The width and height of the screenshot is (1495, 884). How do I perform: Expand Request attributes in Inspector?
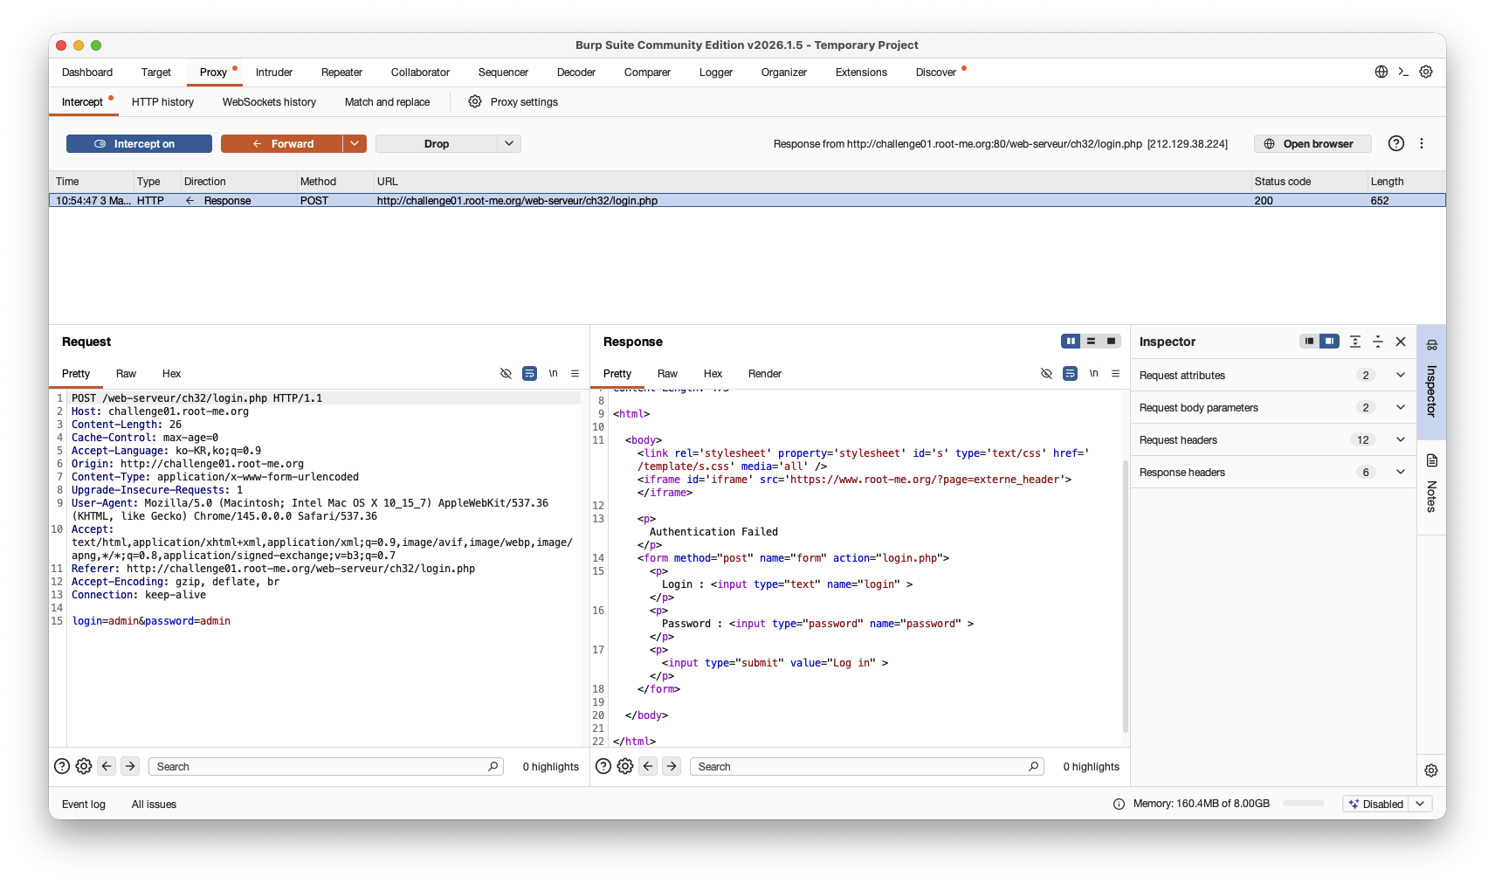click(x=1401, y=375)
